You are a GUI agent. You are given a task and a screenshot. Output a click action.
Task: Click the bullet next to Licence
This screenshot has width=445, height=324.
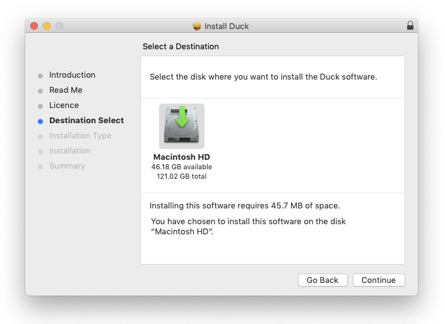click(40, 106)
